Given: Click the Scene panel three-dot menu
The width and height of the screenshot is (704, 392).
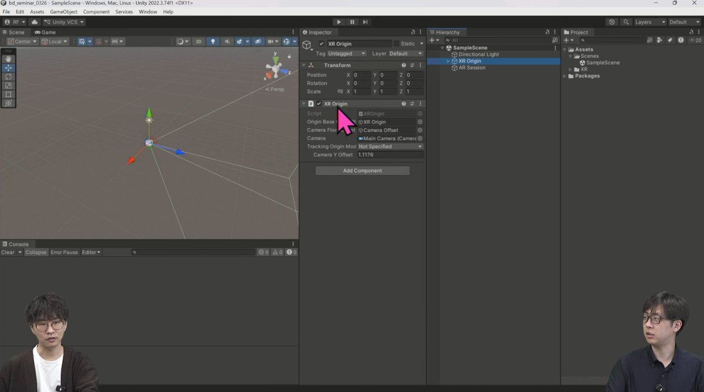Looking at the screenshot, I should pyautogui.click(x=293, y=32).
